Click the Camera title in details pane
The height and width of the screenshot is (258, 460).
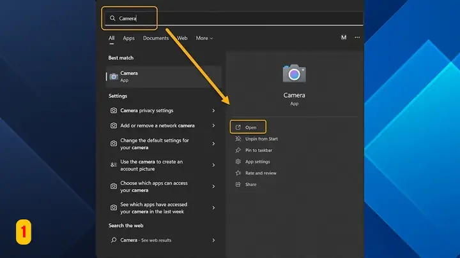pos(295,95)
